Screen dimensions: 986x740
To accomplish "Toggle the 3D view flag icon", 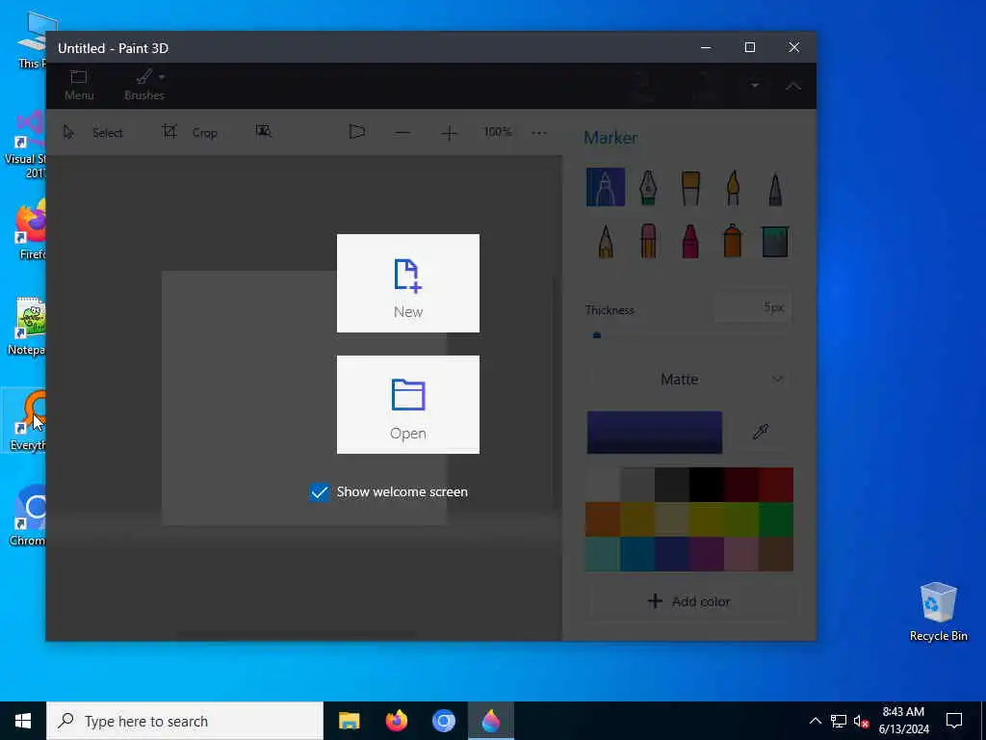I will pos(357,132).
